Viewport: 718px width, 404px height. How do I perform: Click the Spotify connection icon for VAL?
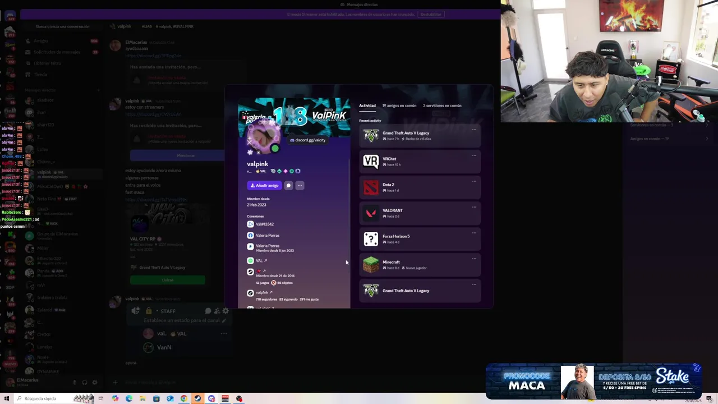250,260
